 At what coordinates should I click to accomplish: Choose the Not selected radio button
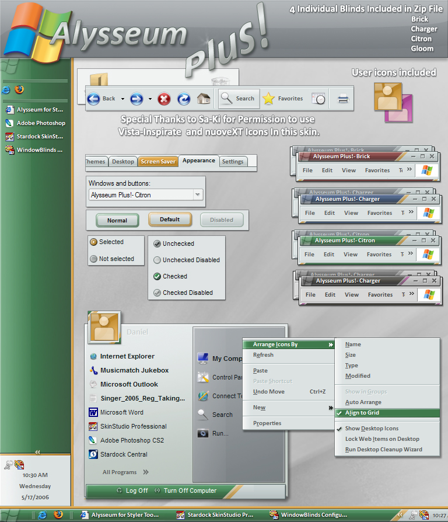(94, 259)
